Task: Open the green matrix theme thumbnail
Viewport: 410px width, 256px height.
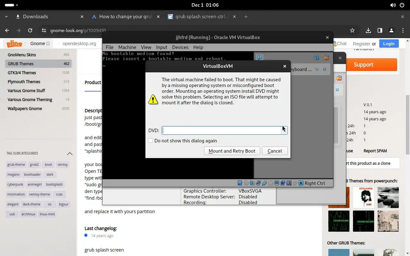Action: [339, 221]
